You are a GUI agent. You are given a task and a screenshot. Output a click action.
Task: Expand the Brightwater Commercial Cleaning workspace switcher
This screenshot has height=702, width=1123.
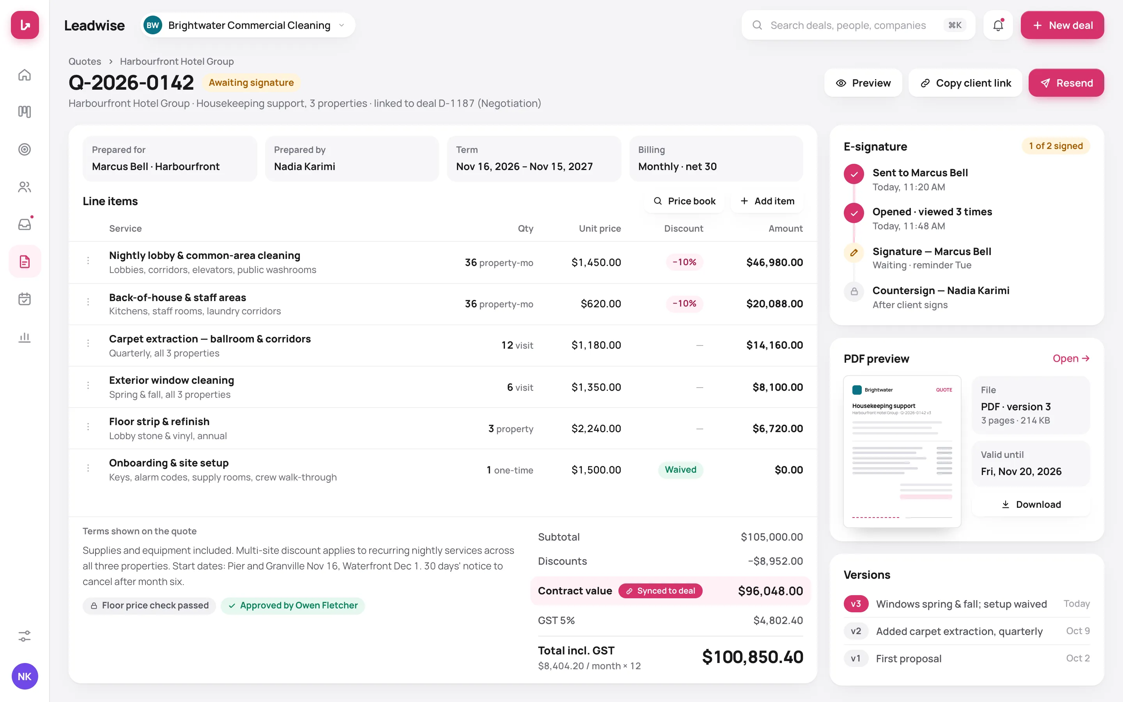tap(248, 25)
